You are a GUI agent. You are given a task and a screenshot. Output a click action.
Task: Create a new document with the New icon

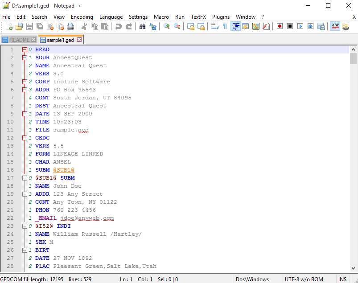9,26
